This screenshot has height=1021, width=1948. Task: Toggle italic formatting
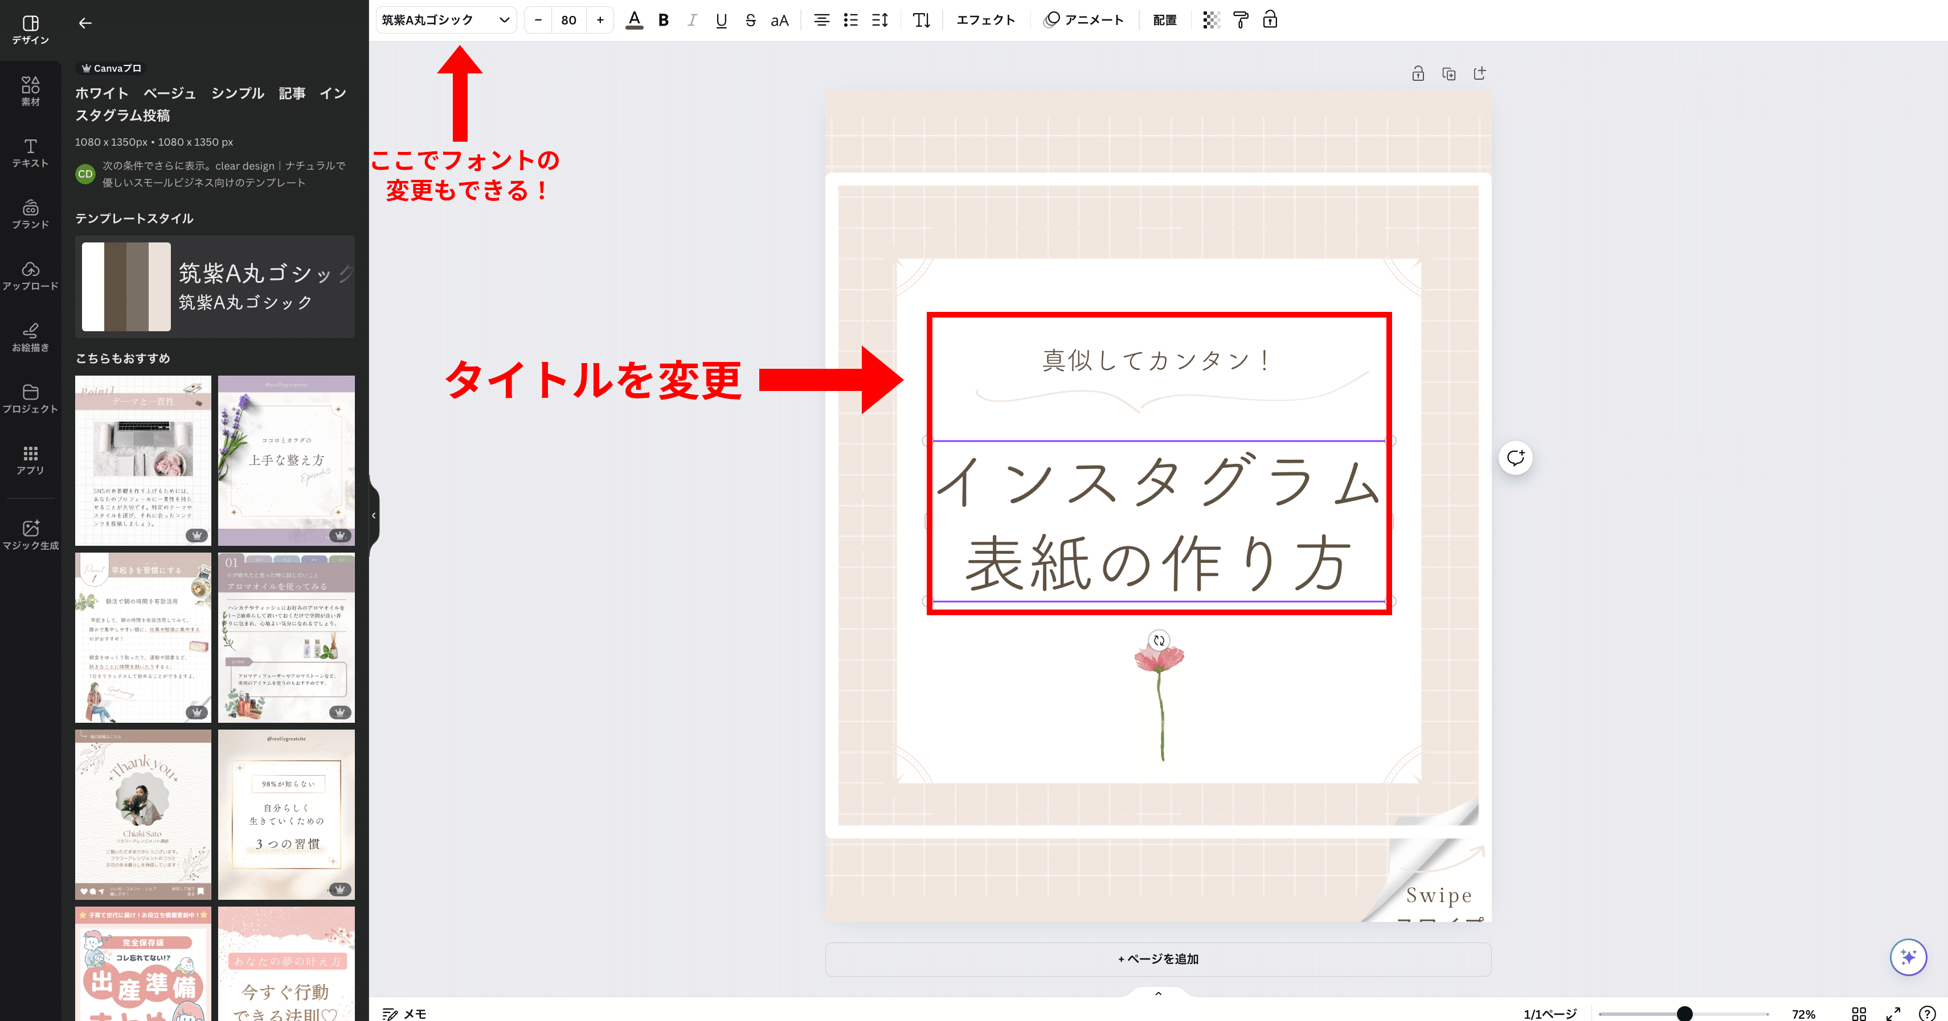[x=692, y=20]
